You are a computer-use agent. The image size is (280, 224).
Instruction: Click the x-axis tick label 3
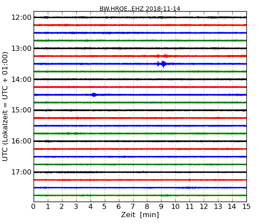(76, 207)
